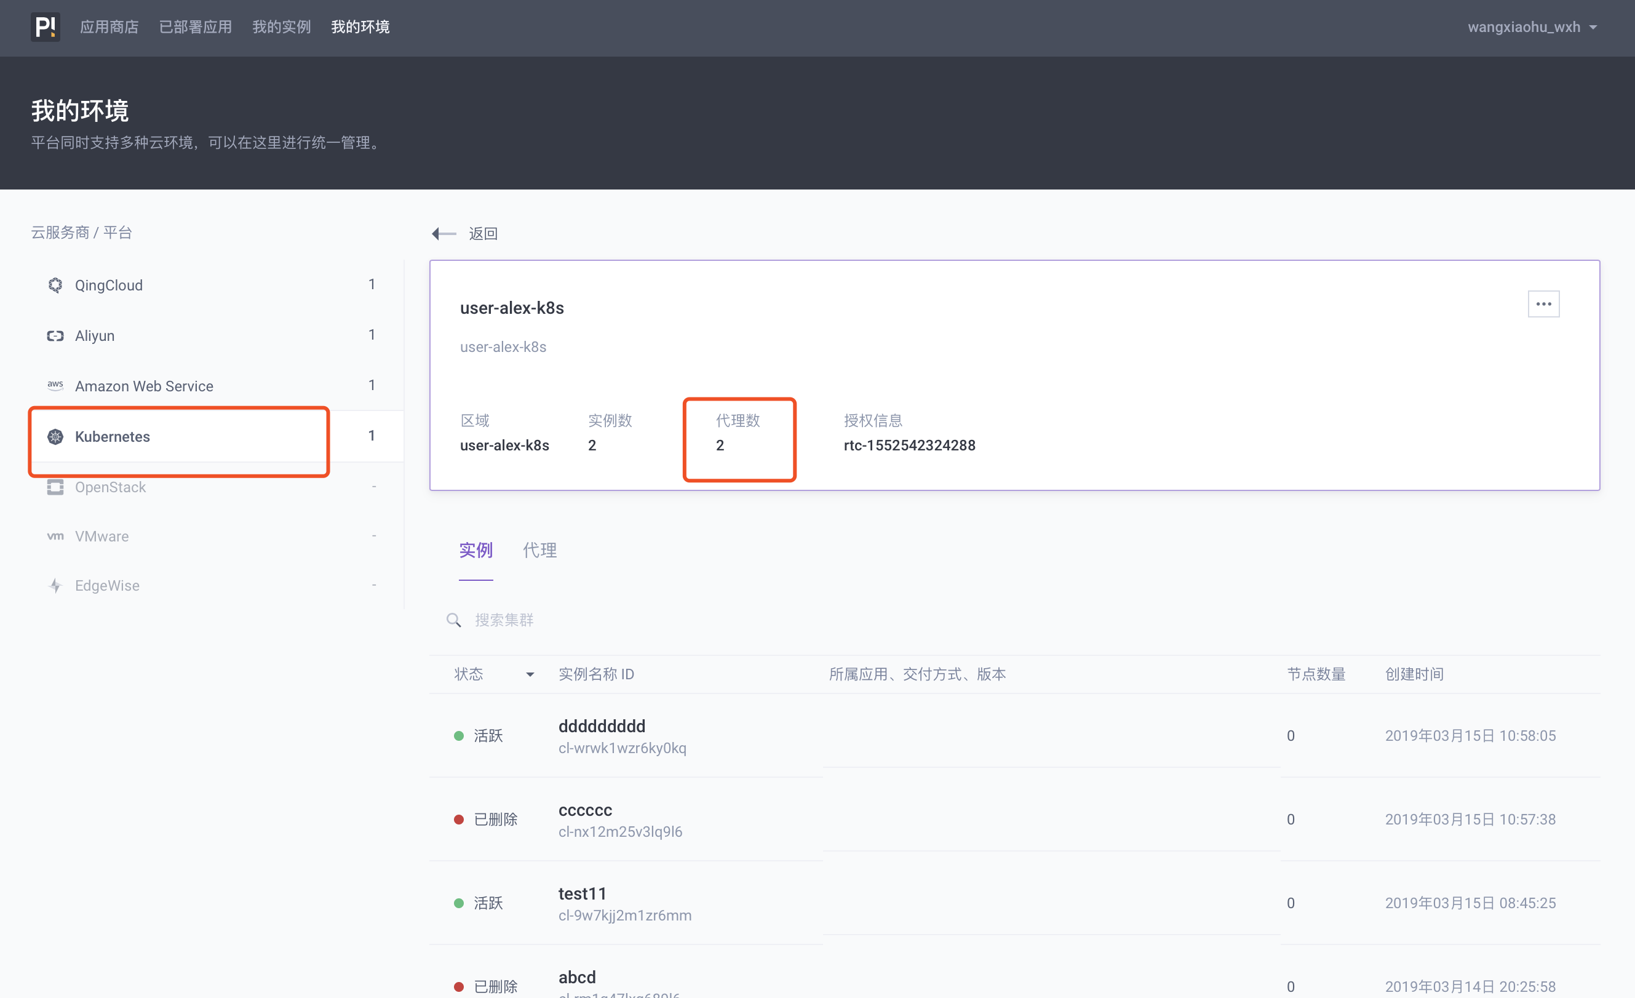The width and height of the screenshot is (1635, 998).
Task: Open the 状态 column filter dropdown
Action: pos(531,674)
